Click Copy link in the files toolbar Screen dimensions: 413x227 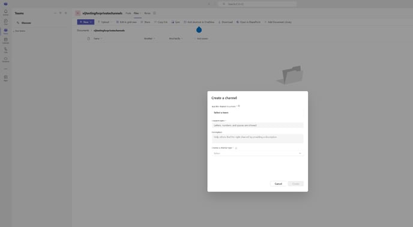coord(161,22)
